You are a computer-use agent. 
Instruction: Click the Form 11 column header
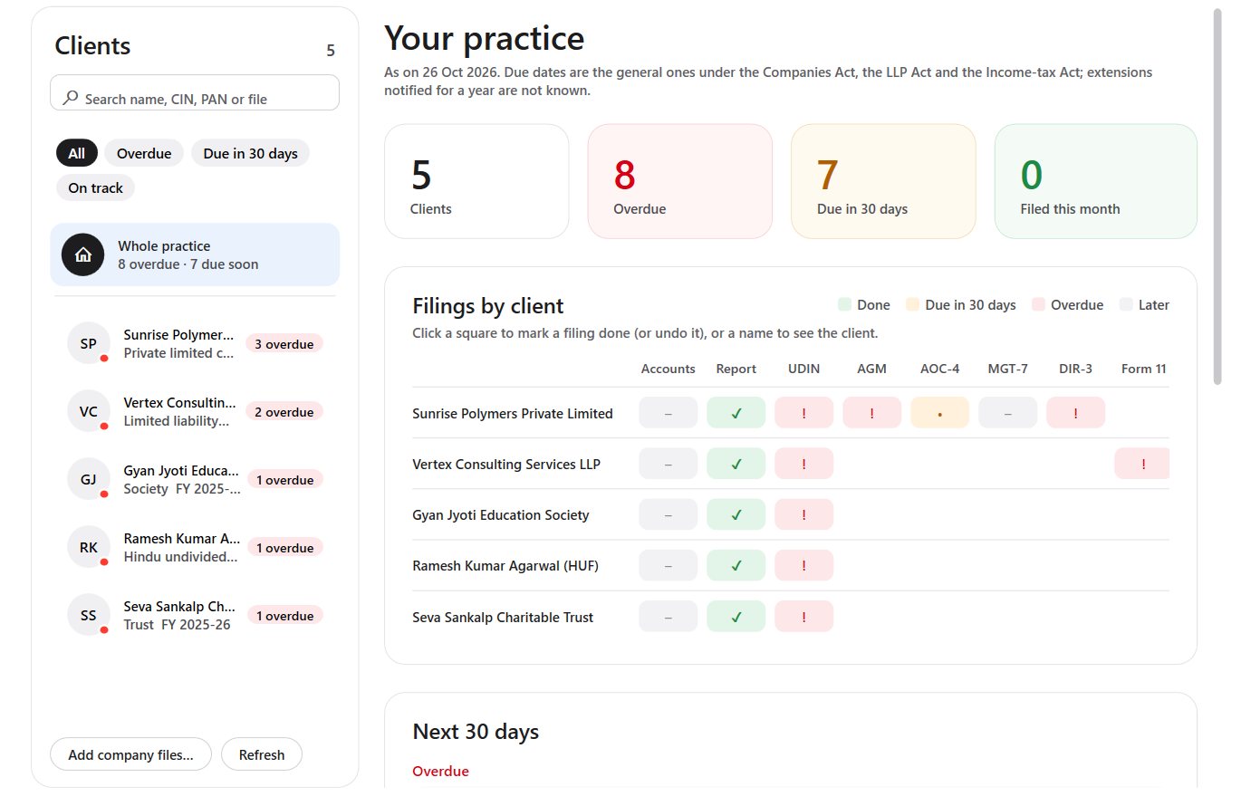pyautogui.click(x=1143, y=369)
